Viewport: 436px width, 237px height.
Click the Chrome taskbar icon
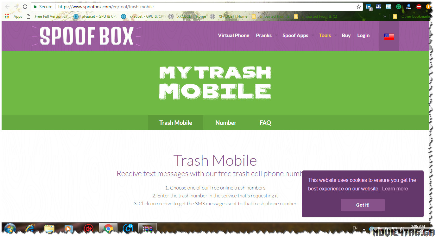(x=108, y=228)
